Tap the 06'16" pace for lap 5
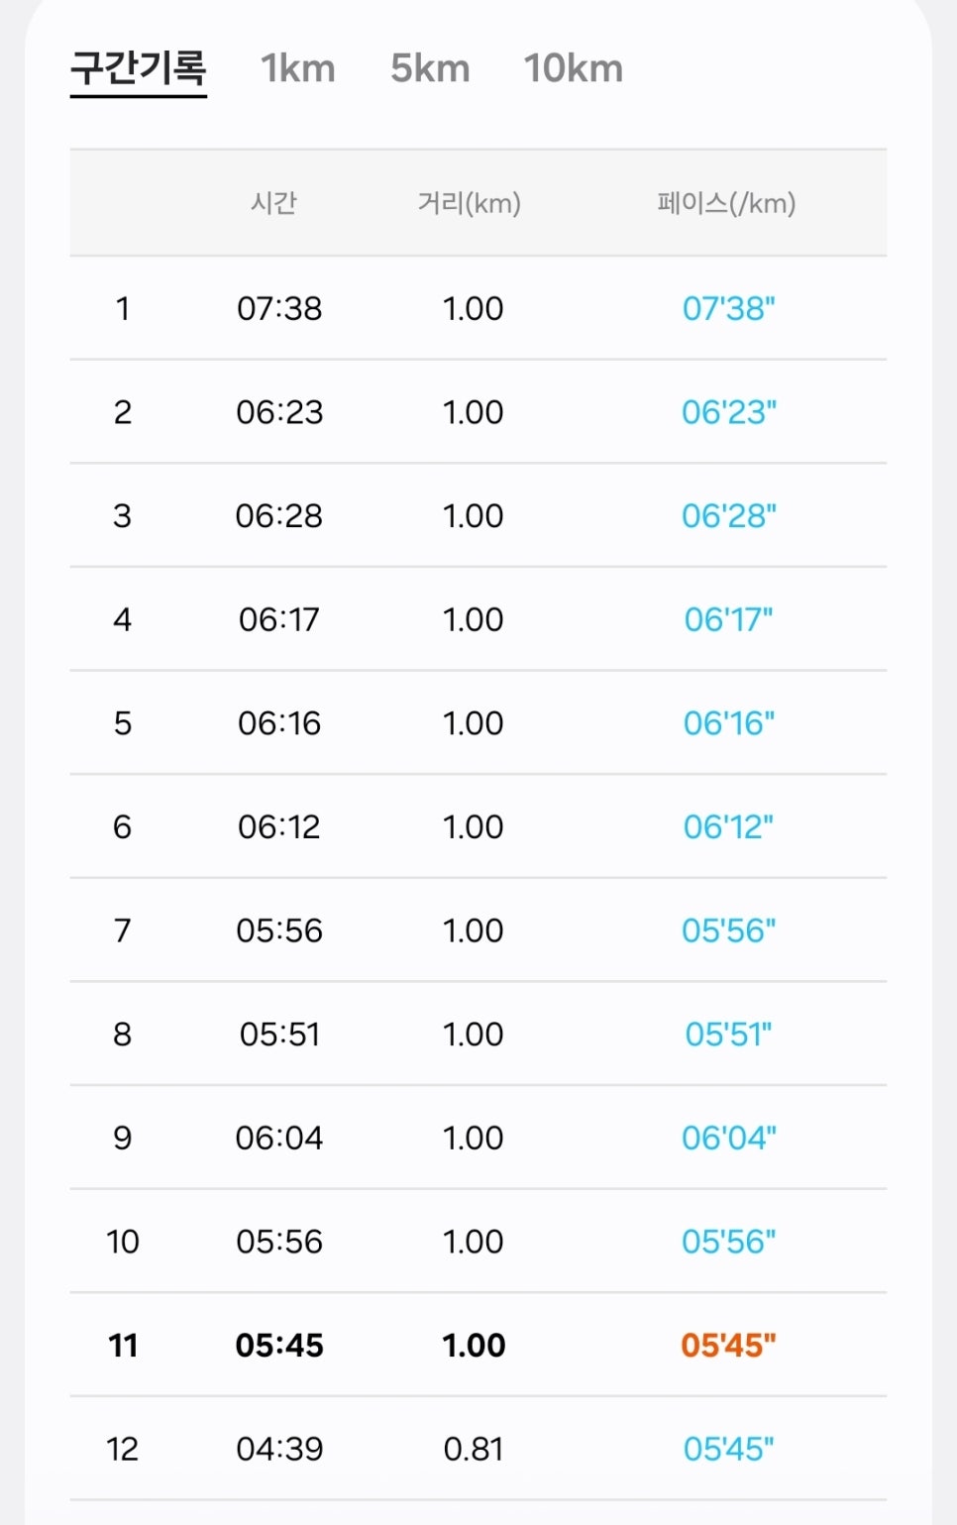 tap(729, 723)
